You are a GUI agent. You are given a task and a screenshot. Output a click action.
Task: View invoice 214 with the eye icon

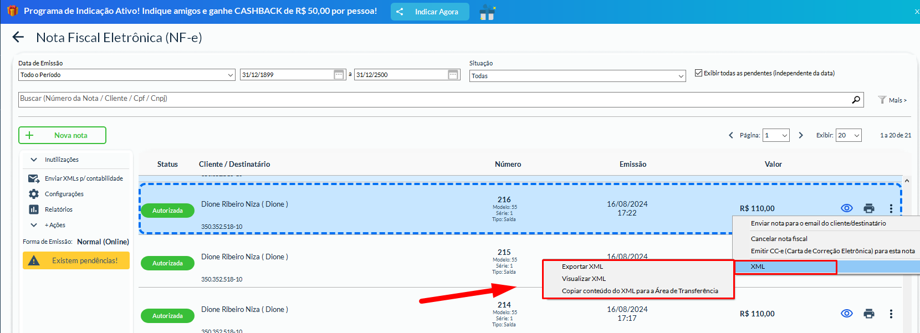click(x=846, y=314)
